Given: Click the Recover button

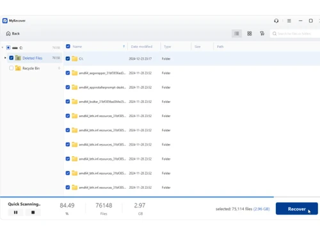Looking at the screenshot, I should click(297, 209).
